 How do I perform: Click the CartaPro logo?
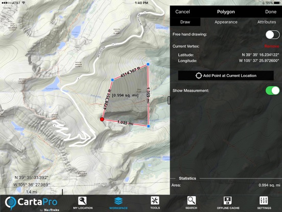(32, 203)
